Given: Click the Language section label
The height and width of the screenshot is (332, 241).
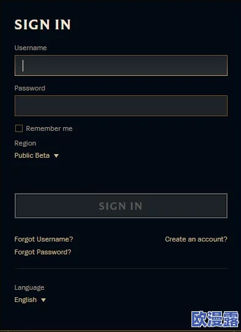Looking at the screenshot, I should point(29,287).
